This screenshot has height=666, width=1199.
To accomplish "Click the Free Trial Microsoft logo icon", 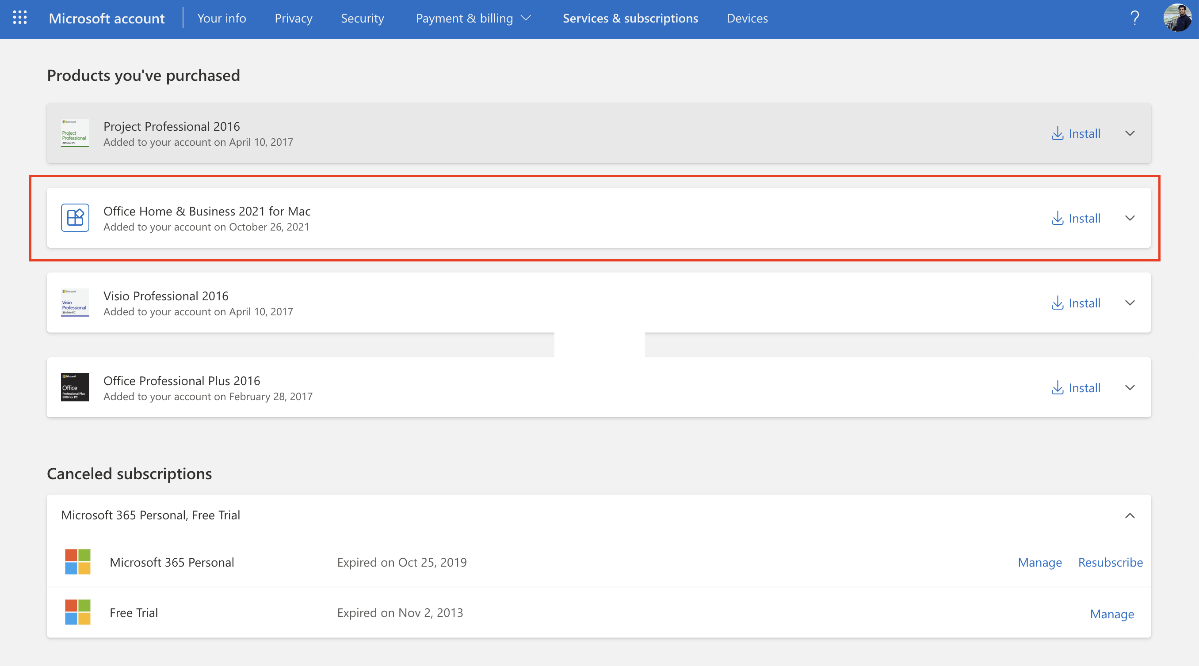I will coord(78,612).
